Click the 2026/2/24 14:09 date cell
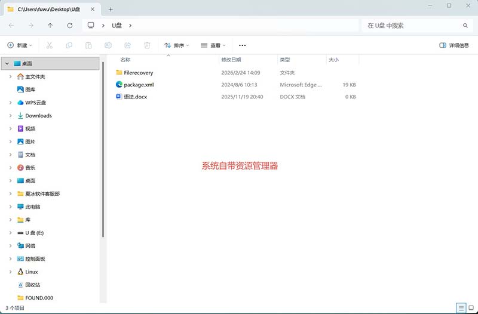This screenshot has height=314, width=478. coord(241,73)
